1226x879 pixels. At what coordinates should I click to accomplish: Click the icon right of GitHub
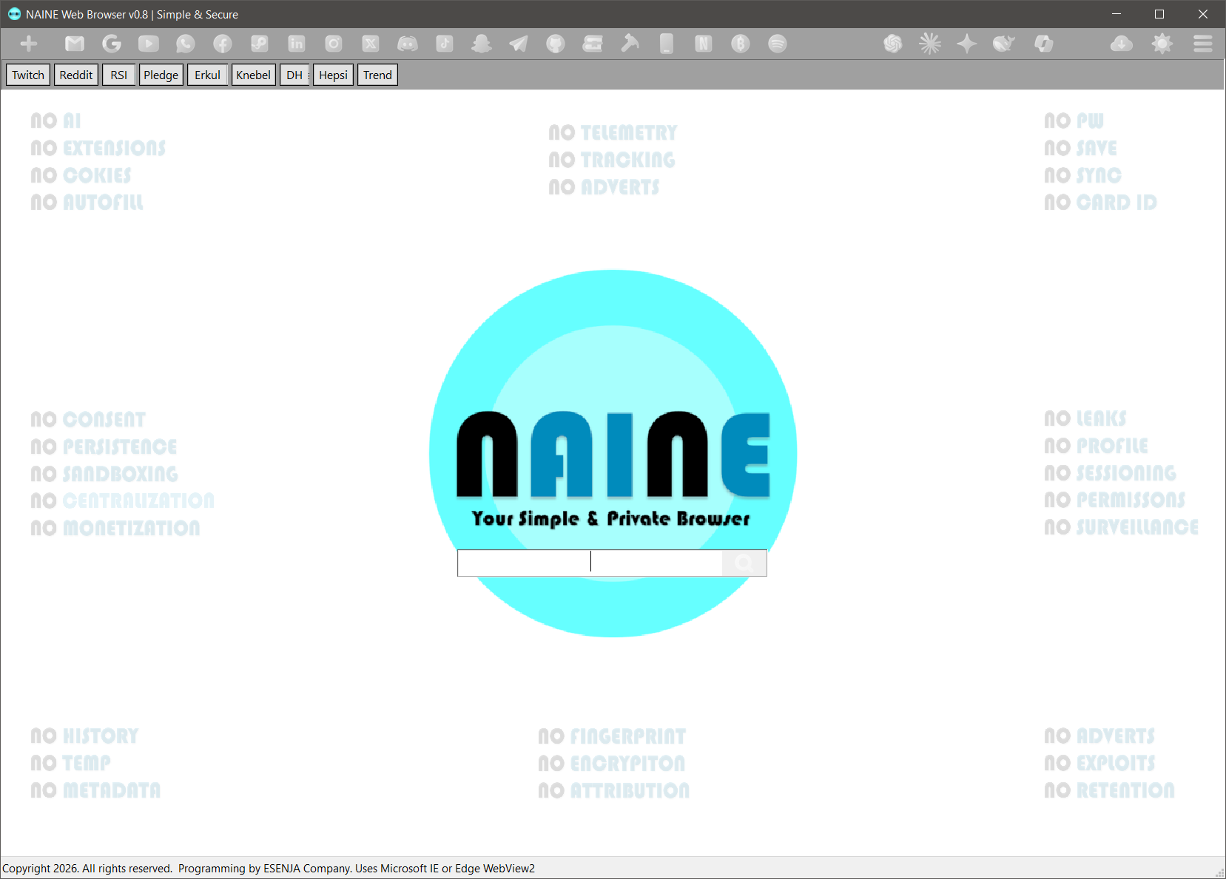point(593,44)
